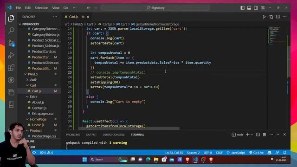This screenshot has width=297, height=167.
Task: Open the Customize Layout icon
Action: [x=263, y=8]
